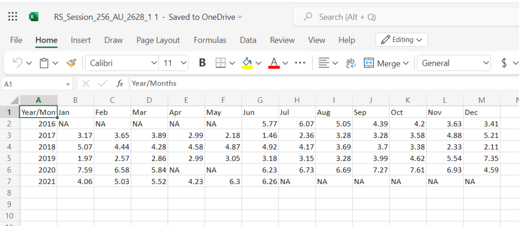Screen dimensions: 519x226
Task: Click the formula bar confirm checkmark icon
Action: [102, 84]
